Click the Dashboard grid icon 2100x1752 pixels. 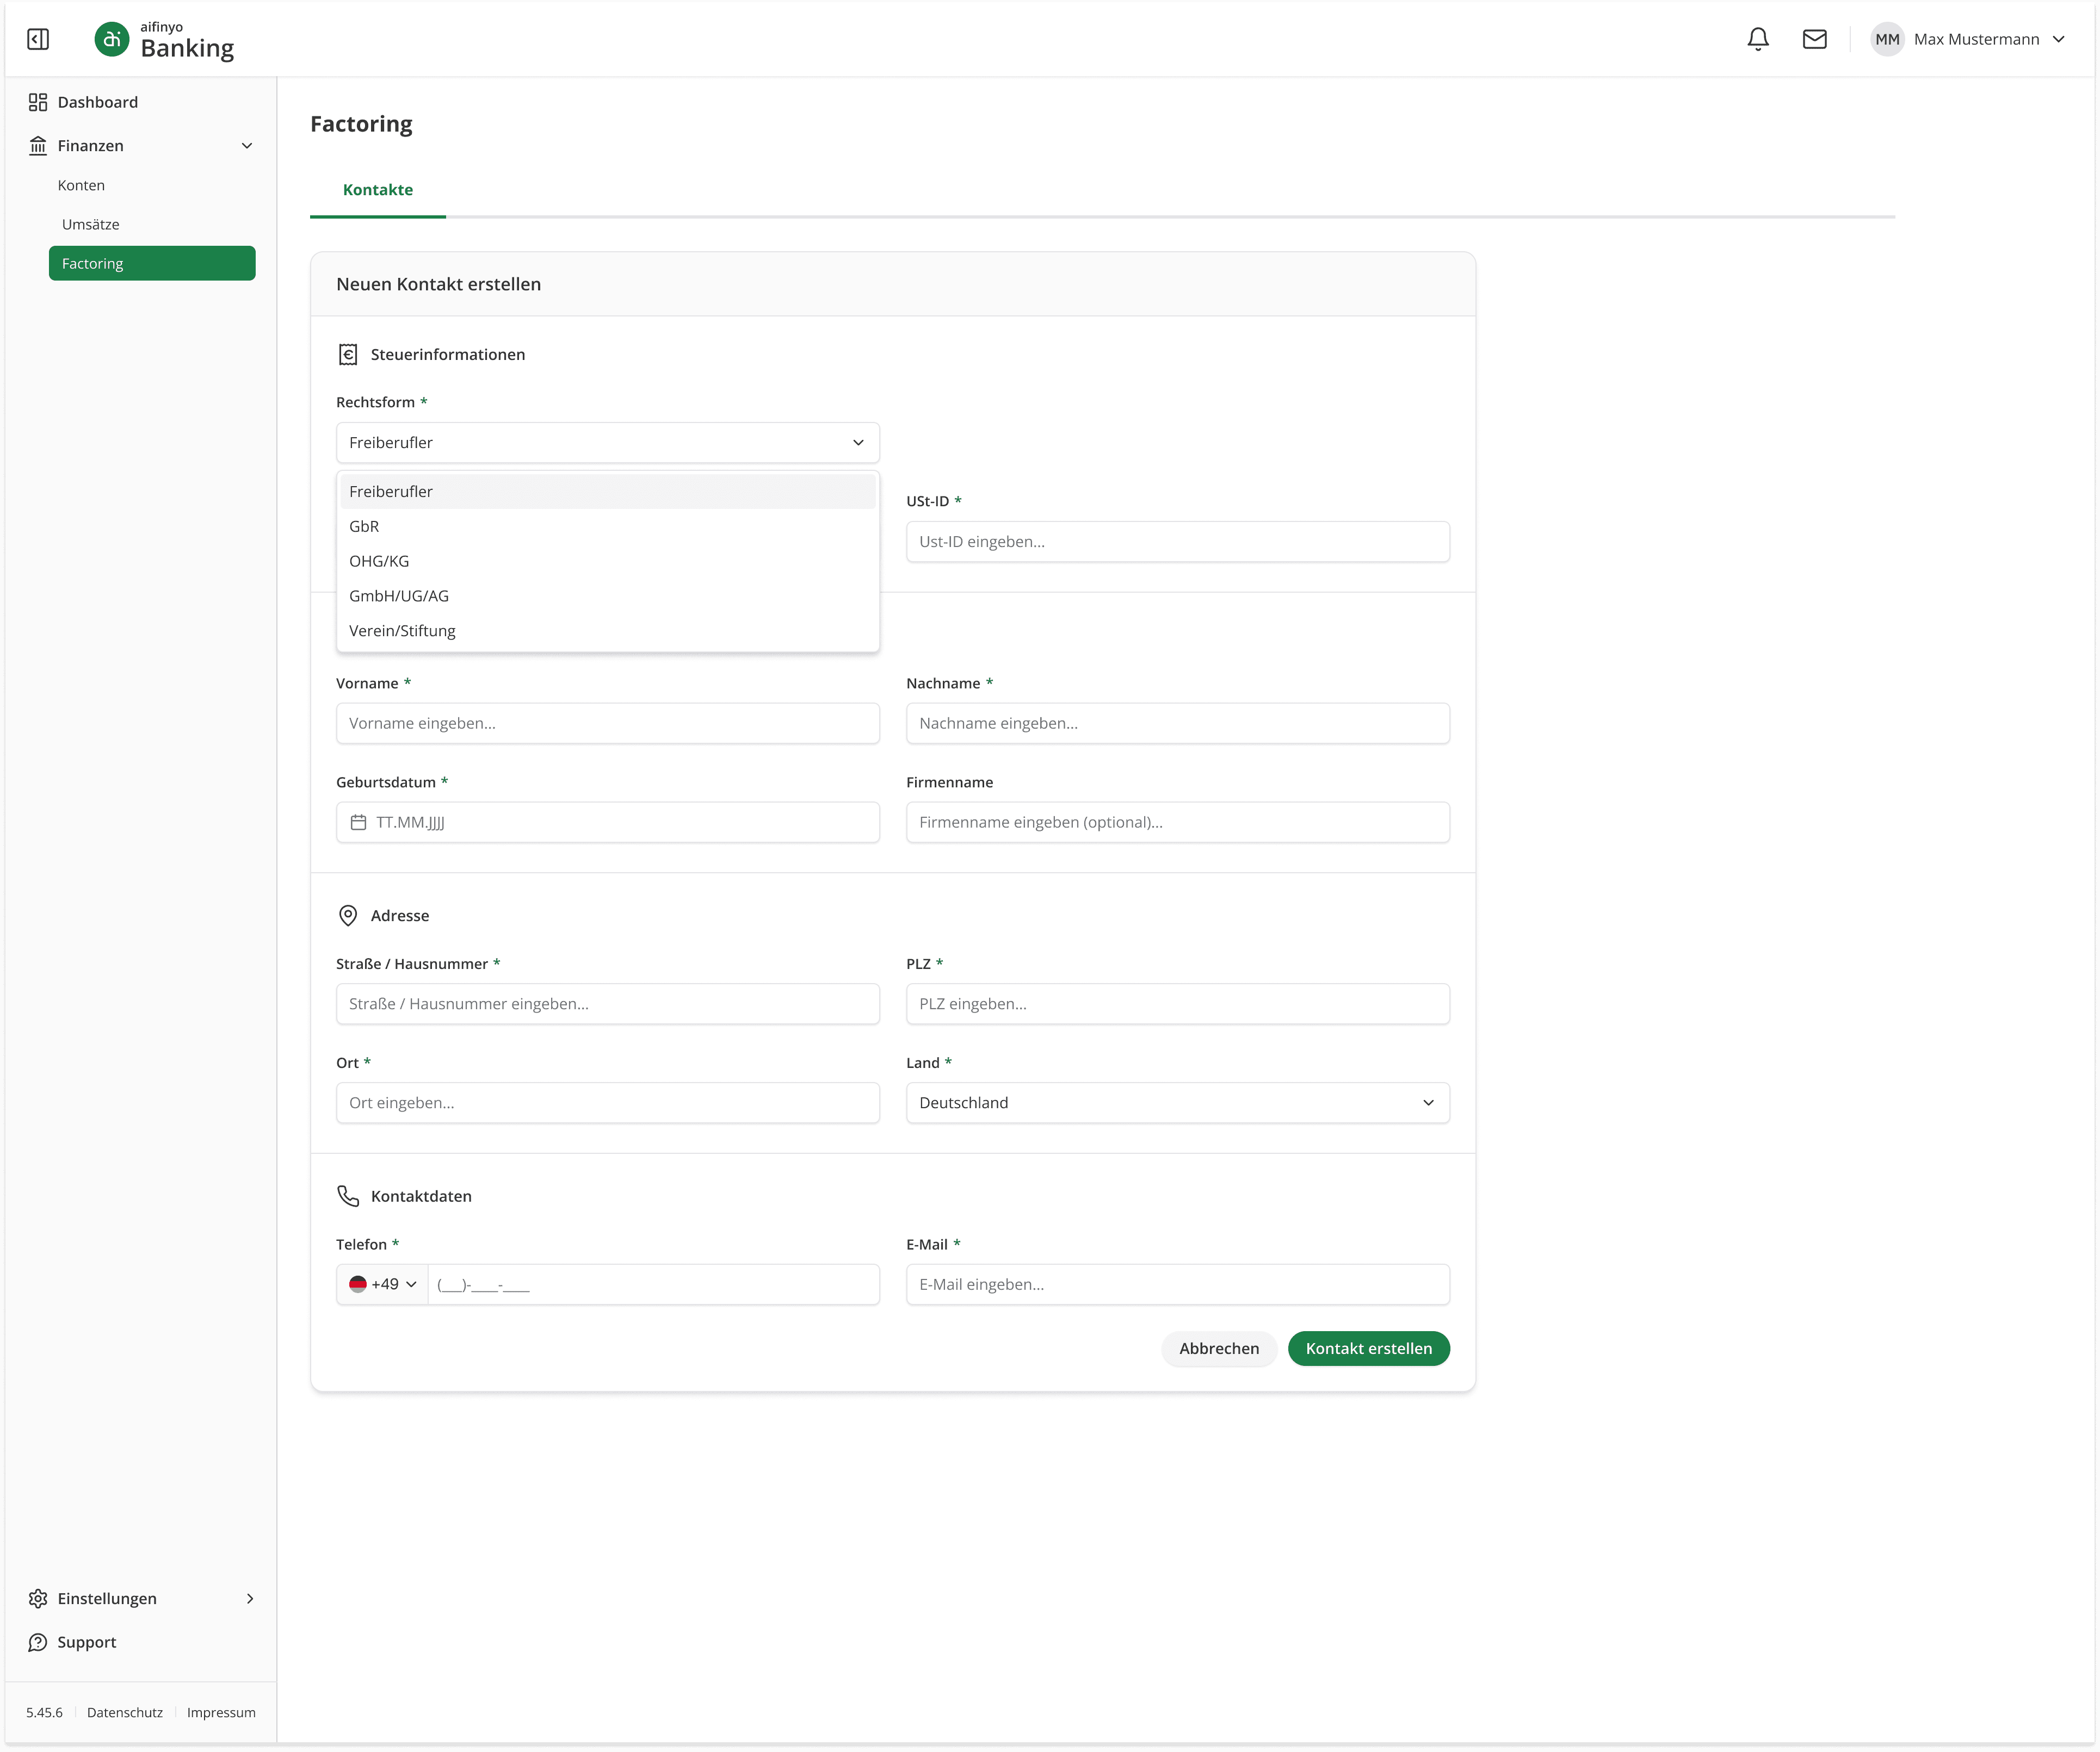(x=38, y=102)
